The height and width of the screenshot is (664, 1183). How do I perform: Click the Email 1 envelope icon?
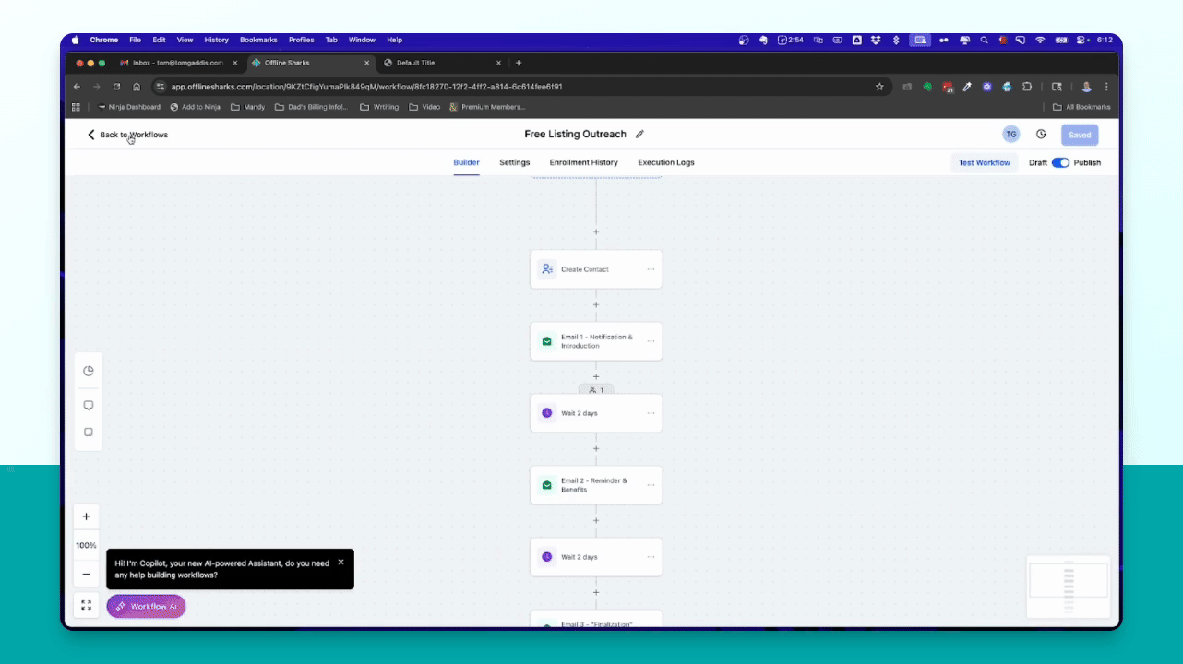click(x=547, y=341)
